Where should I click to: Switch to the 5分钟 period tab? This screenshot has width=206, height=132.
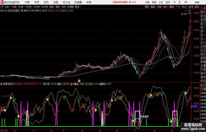tap(20, 7)
